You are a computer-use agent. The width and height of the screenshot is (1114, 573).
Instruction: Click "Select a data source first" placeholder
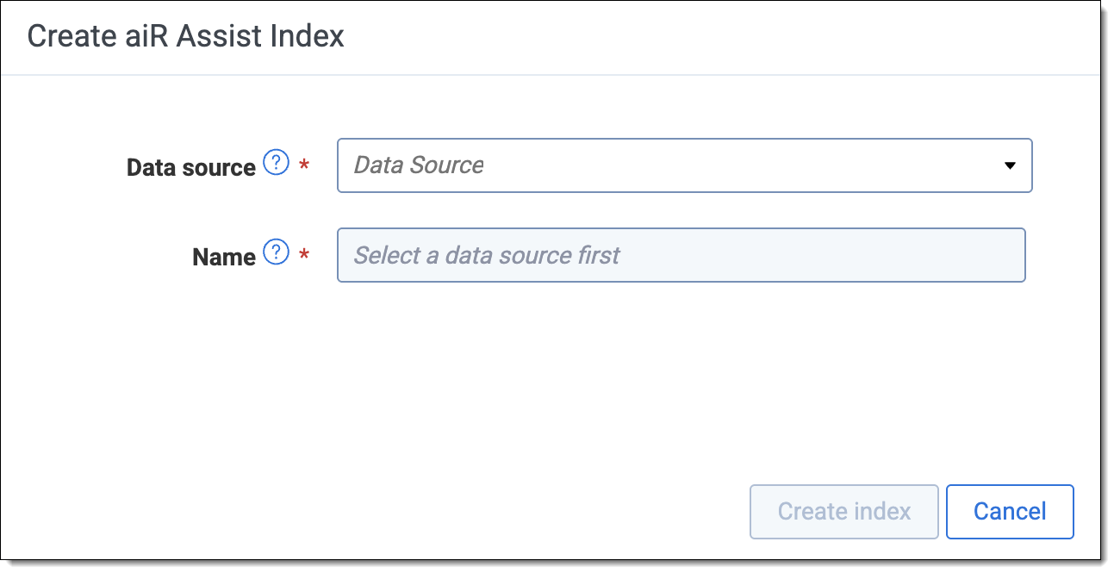[487, 255]
